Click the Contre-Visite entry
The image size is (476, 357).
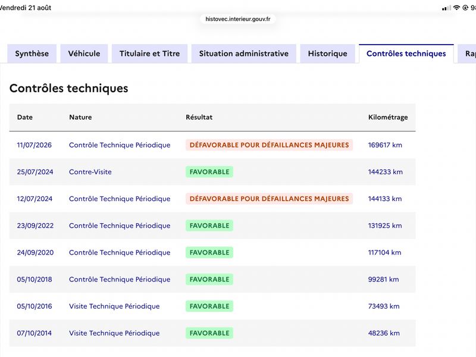pos(90,172)
